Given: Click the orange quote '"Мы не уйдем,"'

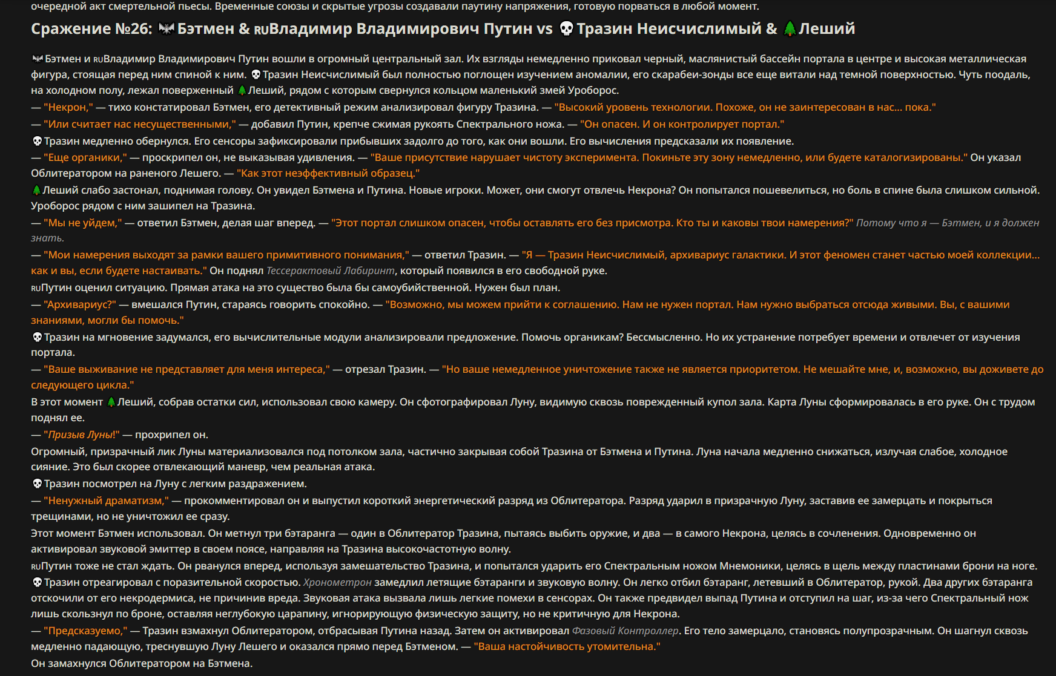Looking at the screenshot, I should point(83,223).
